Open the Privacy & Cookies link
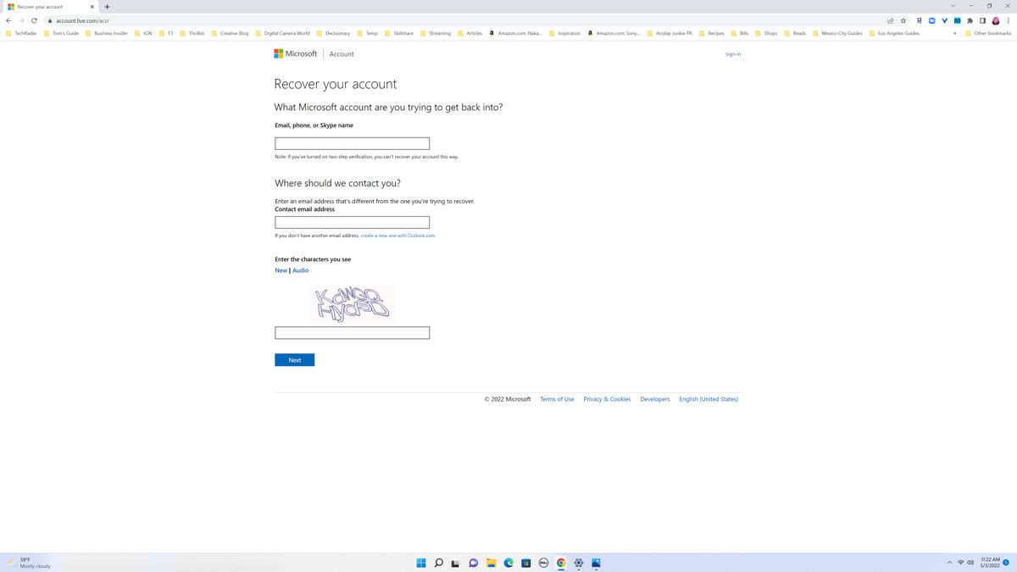 coord(607,398)
